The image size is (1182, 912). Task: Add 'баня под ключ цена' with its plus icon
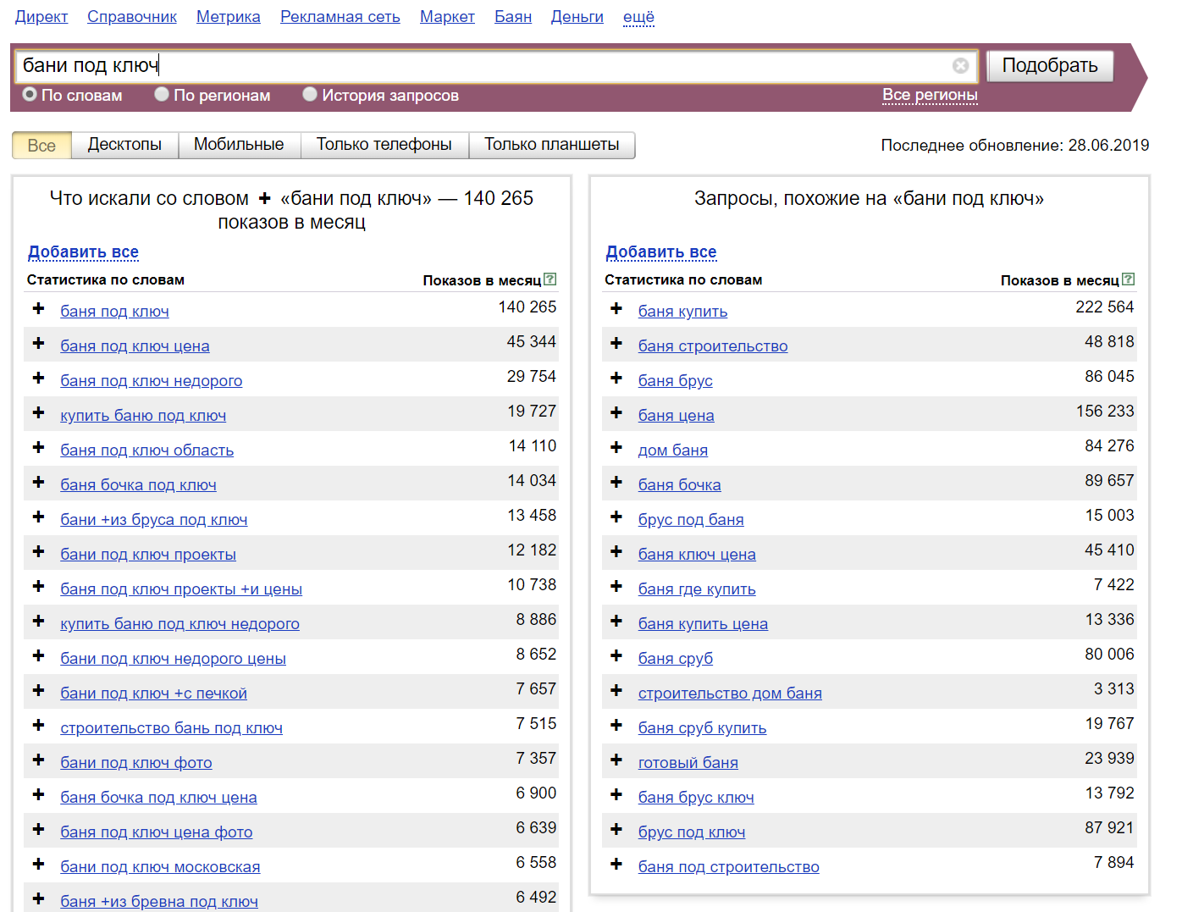(38, 344)
